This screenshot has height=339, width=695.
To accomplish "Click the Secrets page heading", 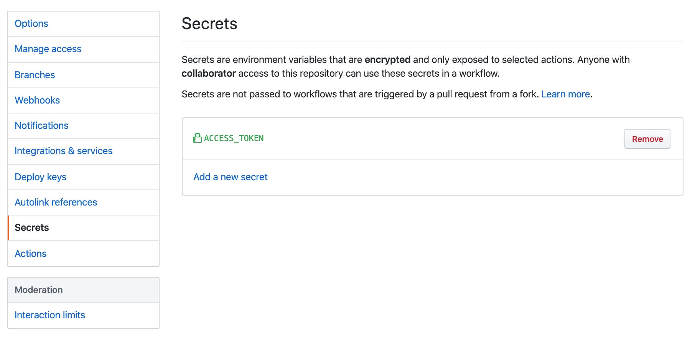I will [x=209, y=24].
